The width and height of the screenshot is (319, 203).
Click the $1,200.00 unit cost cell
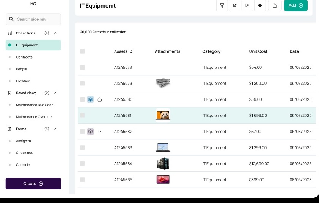point(258,83)
